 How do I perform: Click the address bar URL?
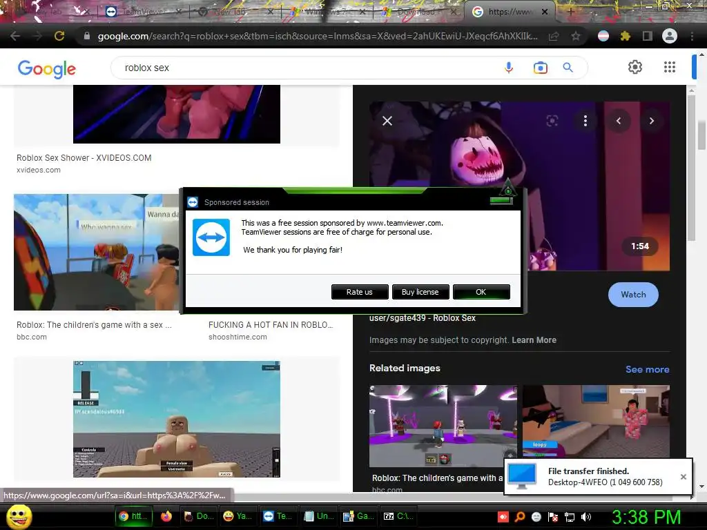318,36
